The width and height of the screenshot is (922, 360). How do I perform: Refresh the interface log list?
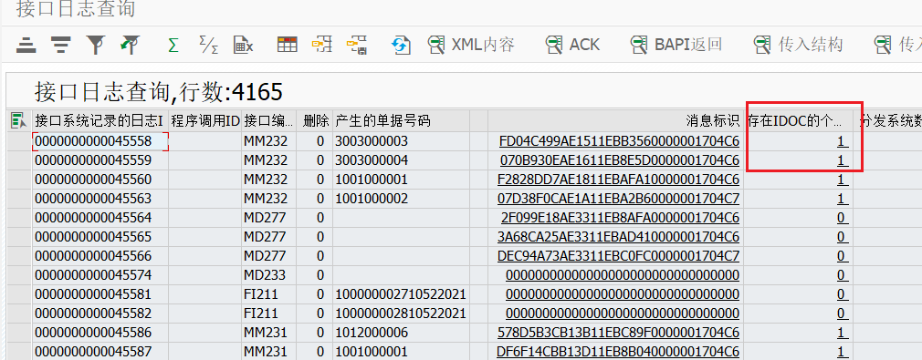coord(401,45)
